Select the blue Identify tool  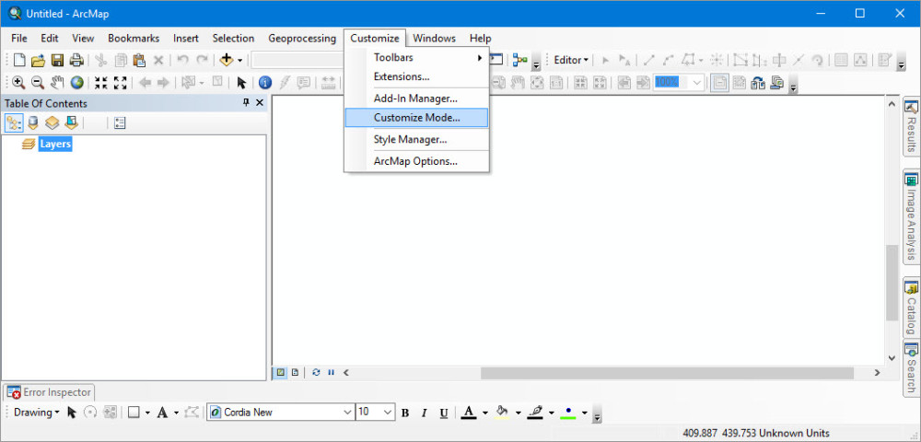tap(265, 83)
